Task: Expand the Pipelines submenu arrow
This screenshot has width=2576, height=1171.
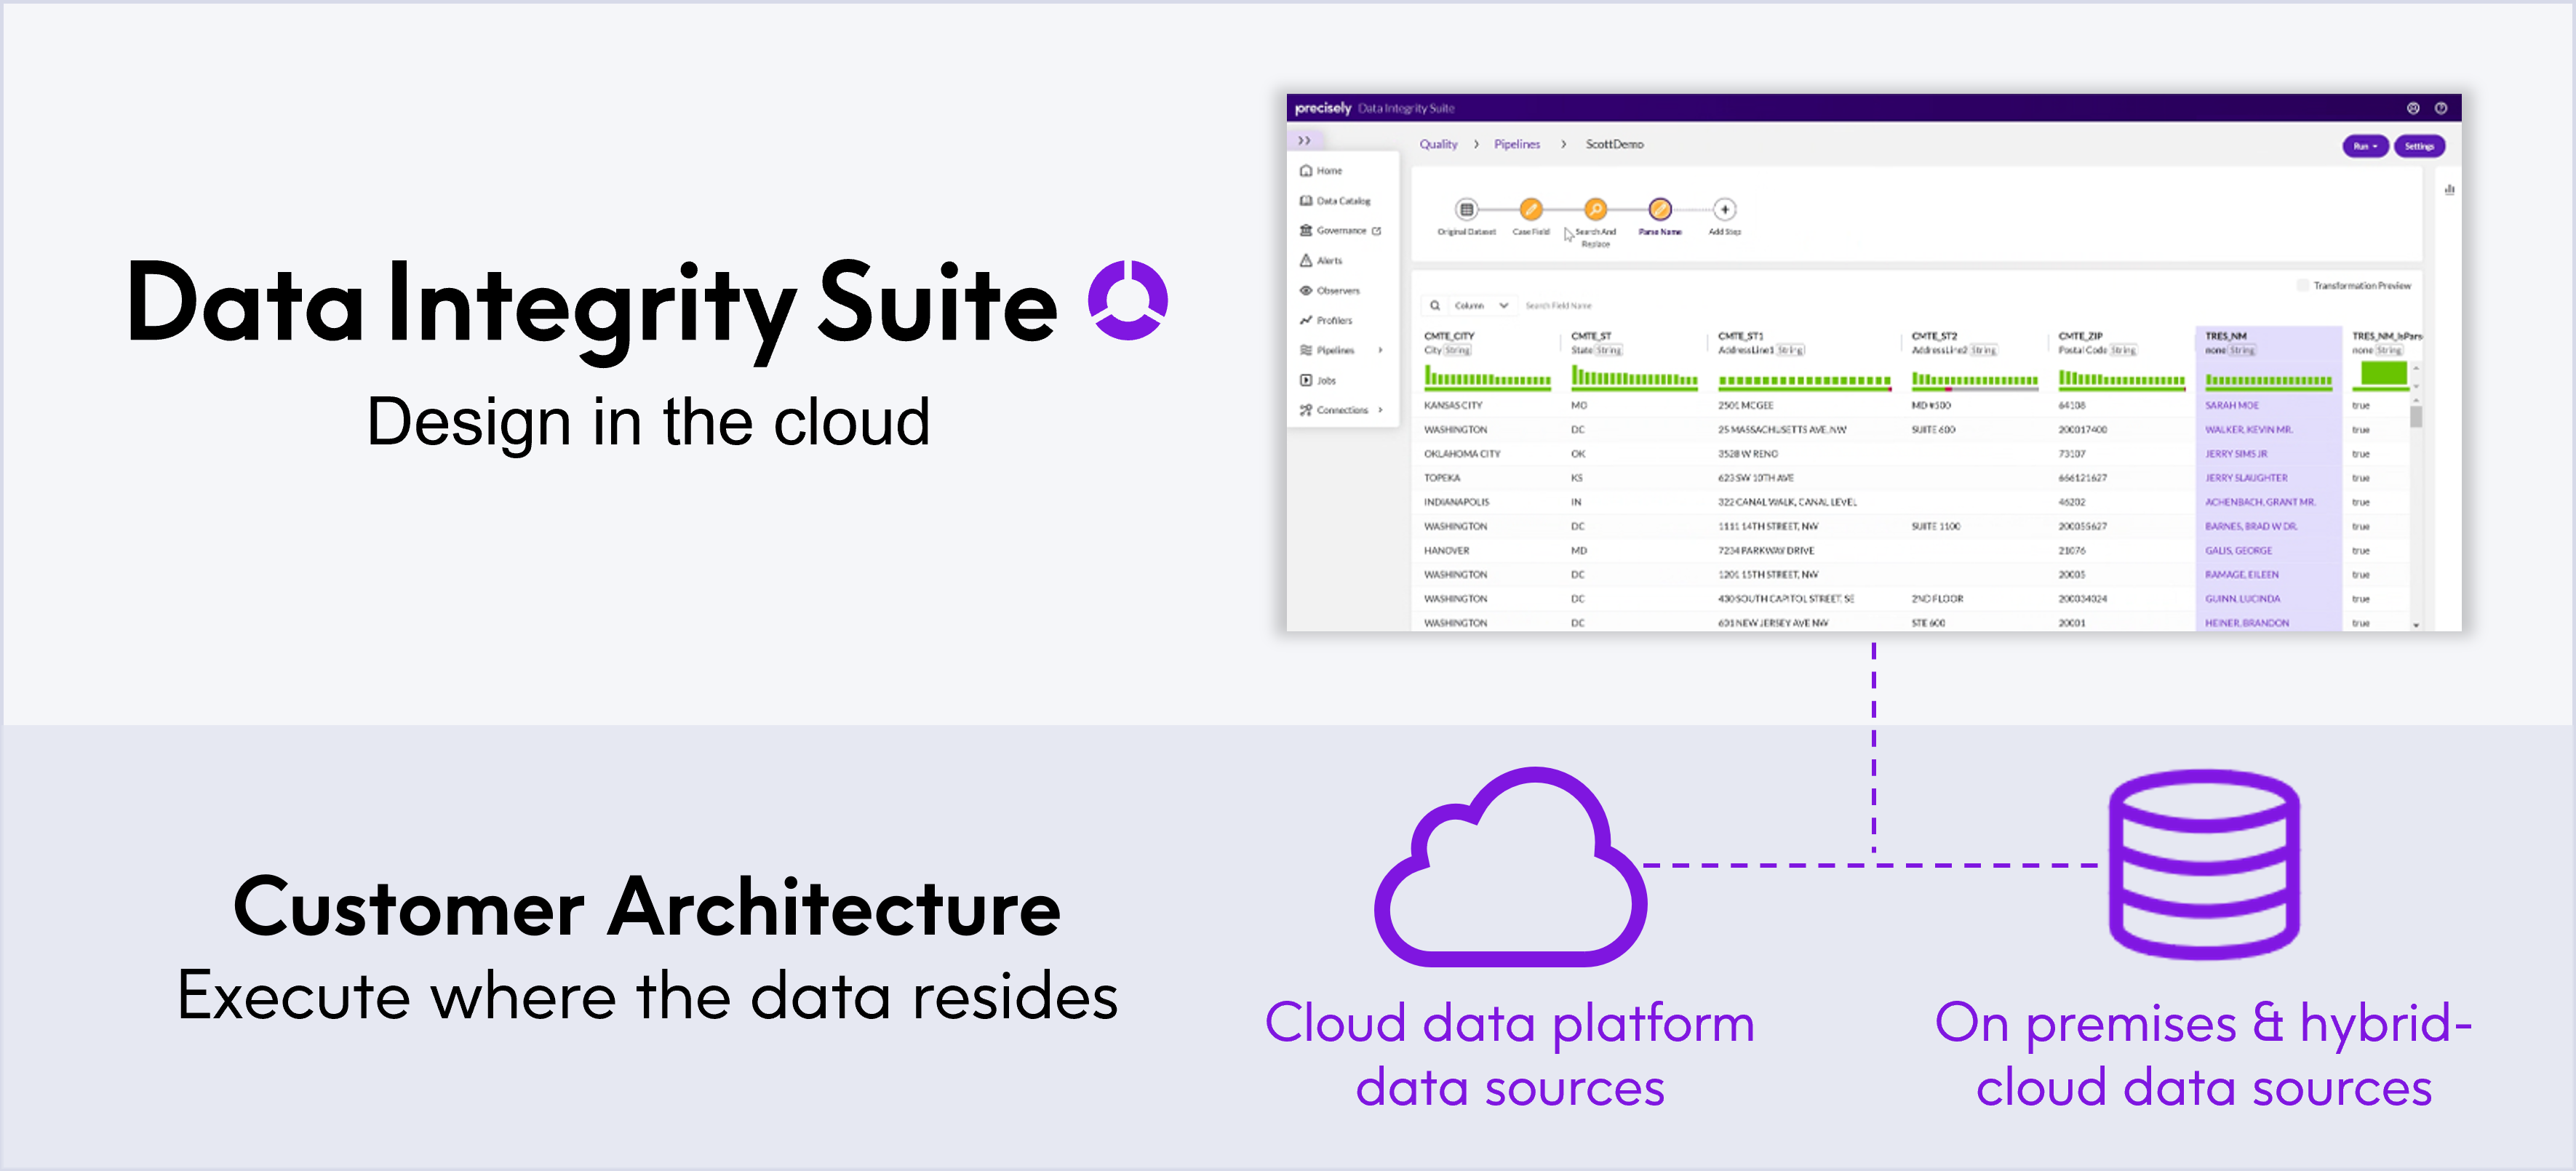Action: tap(1381, 351)
